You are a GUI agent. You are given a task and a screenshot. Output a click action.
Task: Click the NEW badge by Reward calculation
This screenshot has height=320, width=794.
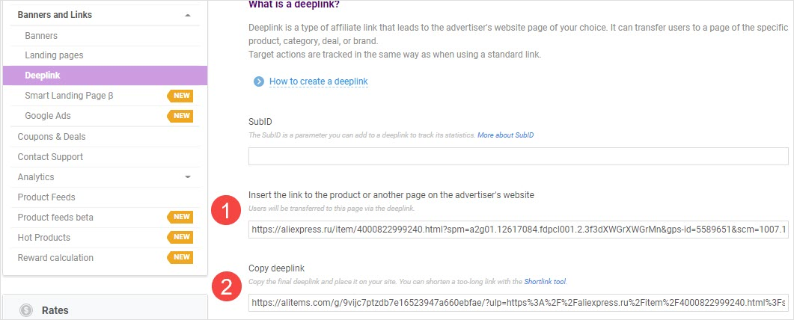181,258
